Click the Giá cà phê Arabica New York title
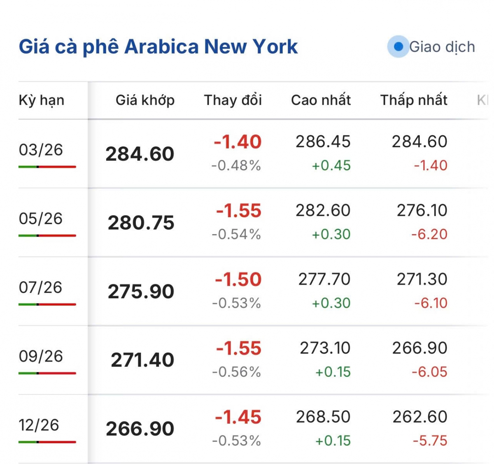 158,46
